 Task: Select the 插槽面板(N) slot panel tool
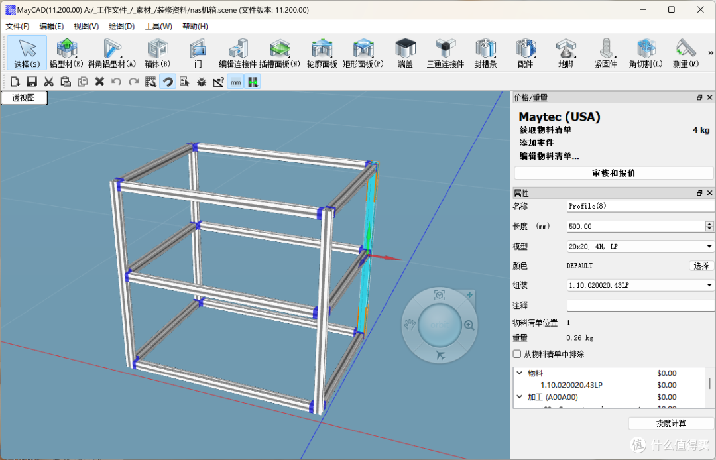(280, 53)
